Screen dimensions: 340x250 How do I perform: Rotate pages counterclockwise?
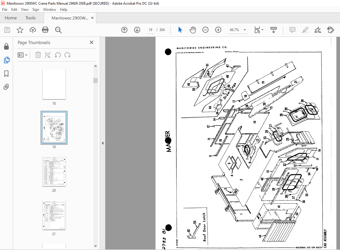click(x=58, y=55)
